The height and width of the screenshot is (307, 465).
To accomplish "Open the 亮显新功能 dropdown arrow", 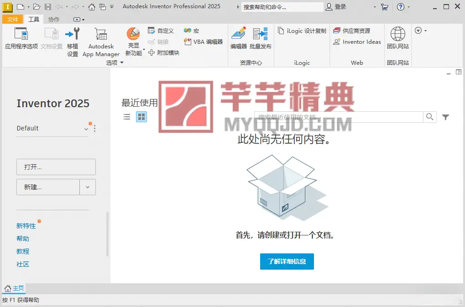I will click(x=144, y=49).
